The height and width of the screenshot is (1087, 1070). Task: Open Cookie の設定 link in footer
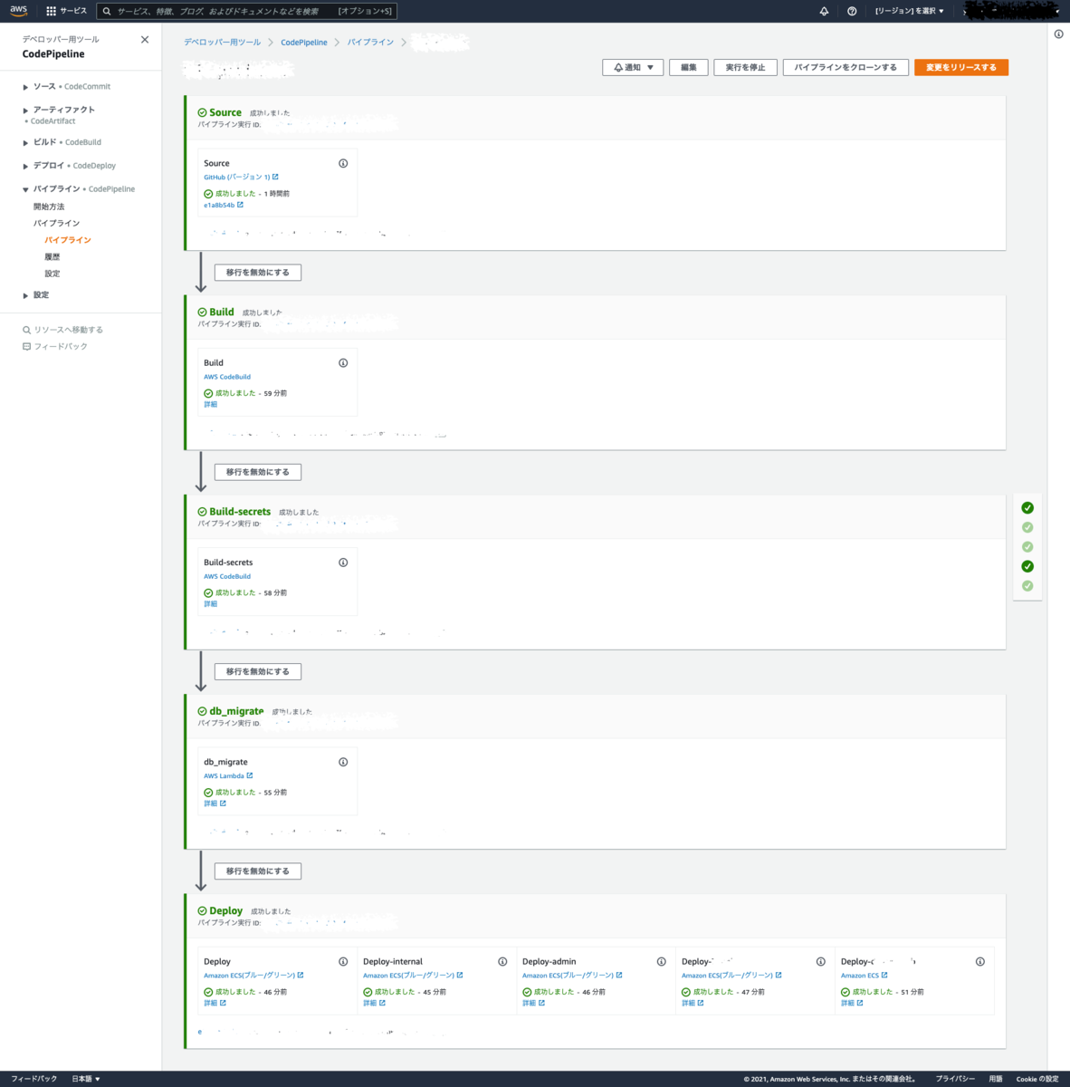1037,1079
